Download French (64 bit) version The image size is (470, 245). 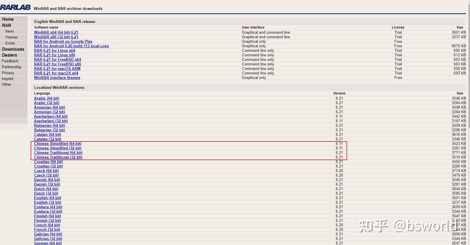(x=47, y=225)
